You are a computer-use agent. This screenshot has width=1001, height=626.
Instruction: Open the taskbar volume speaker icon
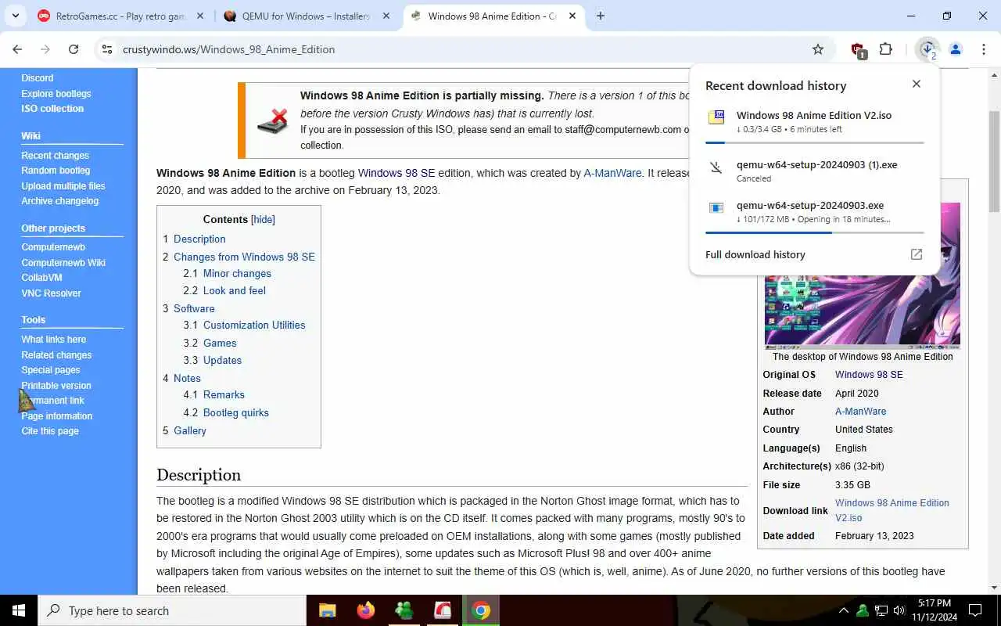899,610
